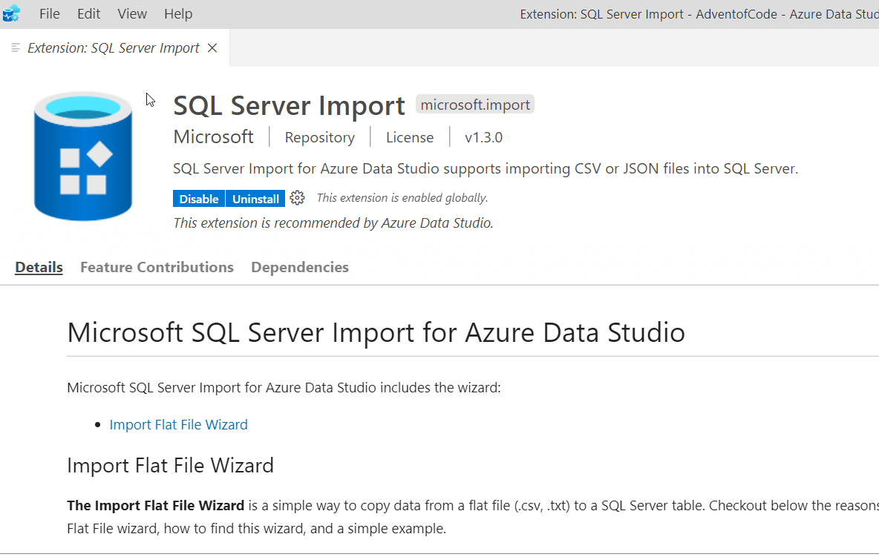Click the blue database extension logo

click(83, 156)
